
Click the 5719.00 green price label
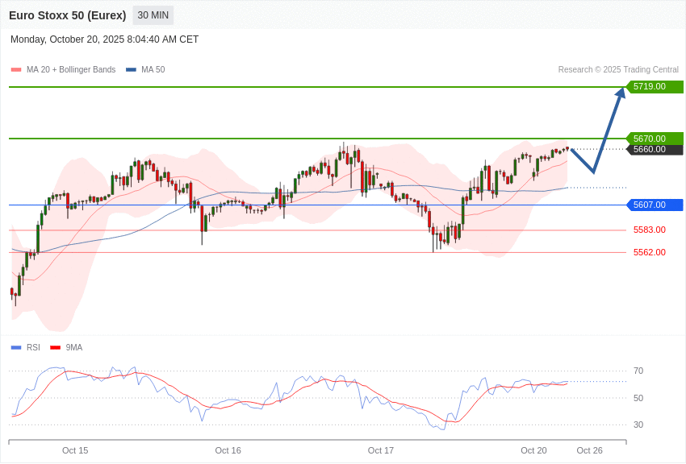(x=655, y=86)
